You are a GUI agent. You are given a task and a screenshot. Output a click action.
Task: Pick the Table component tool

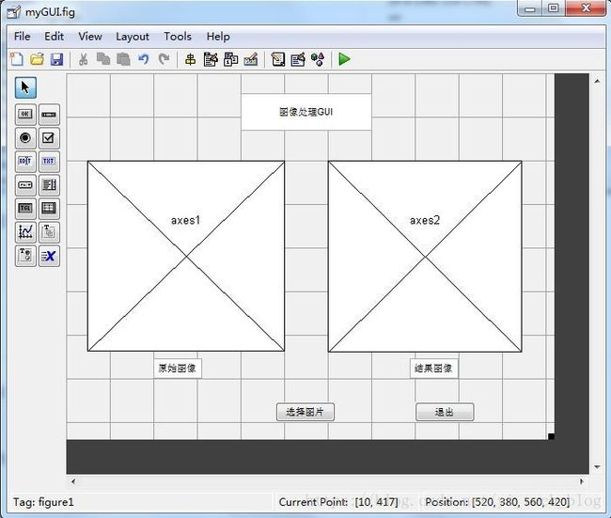[x=49, y=209]
